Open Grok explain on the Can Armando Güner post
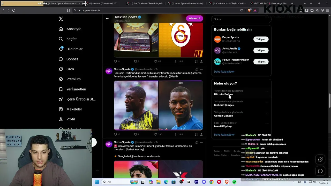331x186 pixels. click(197, 142)
